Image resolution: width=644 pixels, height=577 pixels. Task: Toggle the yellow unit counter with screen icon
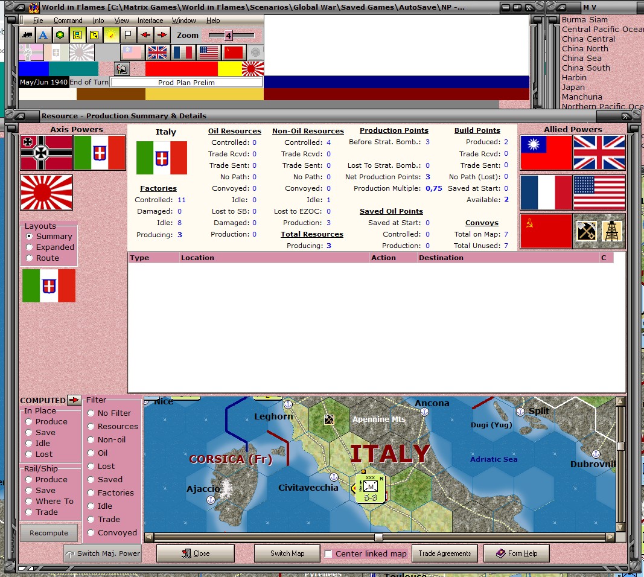coord(77,35)
